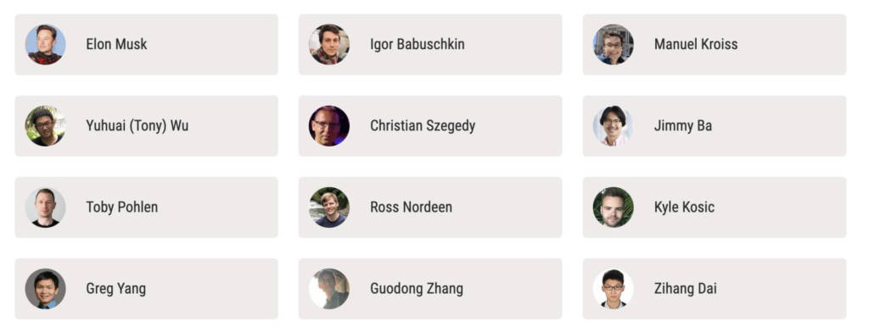
Task: Click the round avatar beside Jimmy Ba
Action: point(613,125)
